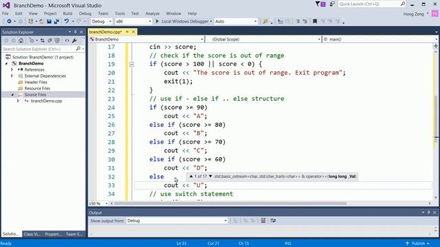The width and height of the screenshot is (440, 247).
Task: Open the main() member dropdown
Action: coord(380,39)
